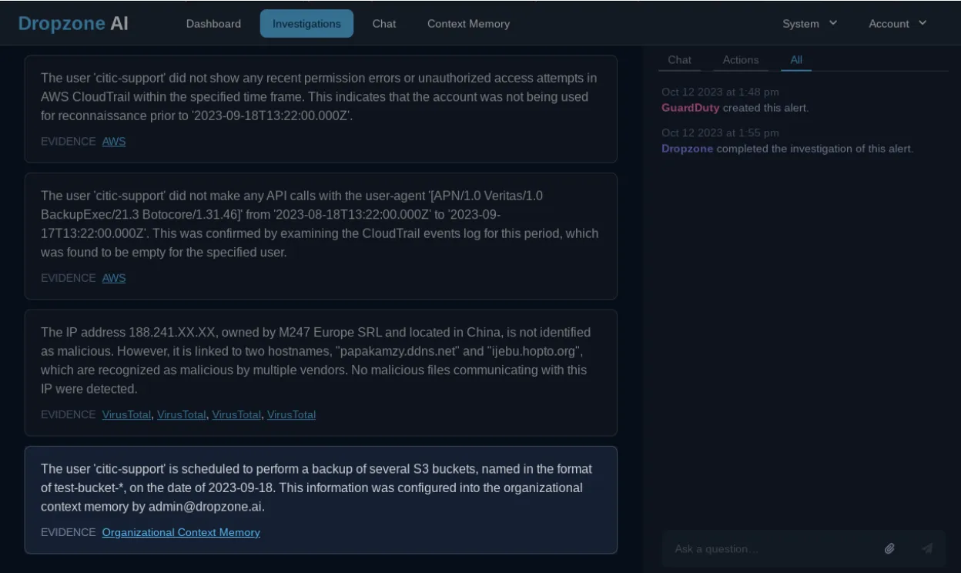961x573 pixels.
Task: Open the AWS link under the API calls finding
Action: coord(114,278)
